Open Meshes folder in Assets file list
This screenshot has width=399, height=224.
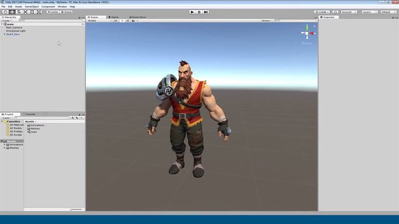(x=34, y=129)
